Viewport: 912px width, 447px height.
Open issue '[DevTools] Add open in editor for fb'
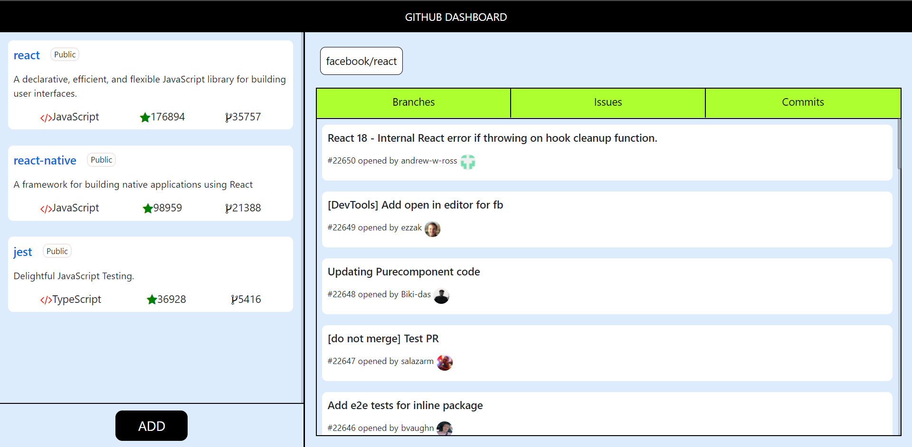pyautogui.click(x=415, y=205)
